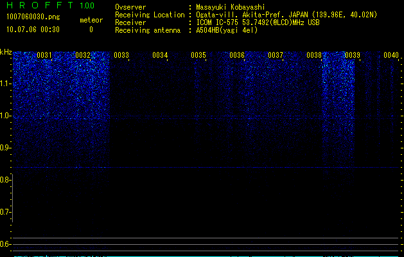
Task: Click the meteor count label
Action: [x=91, y=20]
